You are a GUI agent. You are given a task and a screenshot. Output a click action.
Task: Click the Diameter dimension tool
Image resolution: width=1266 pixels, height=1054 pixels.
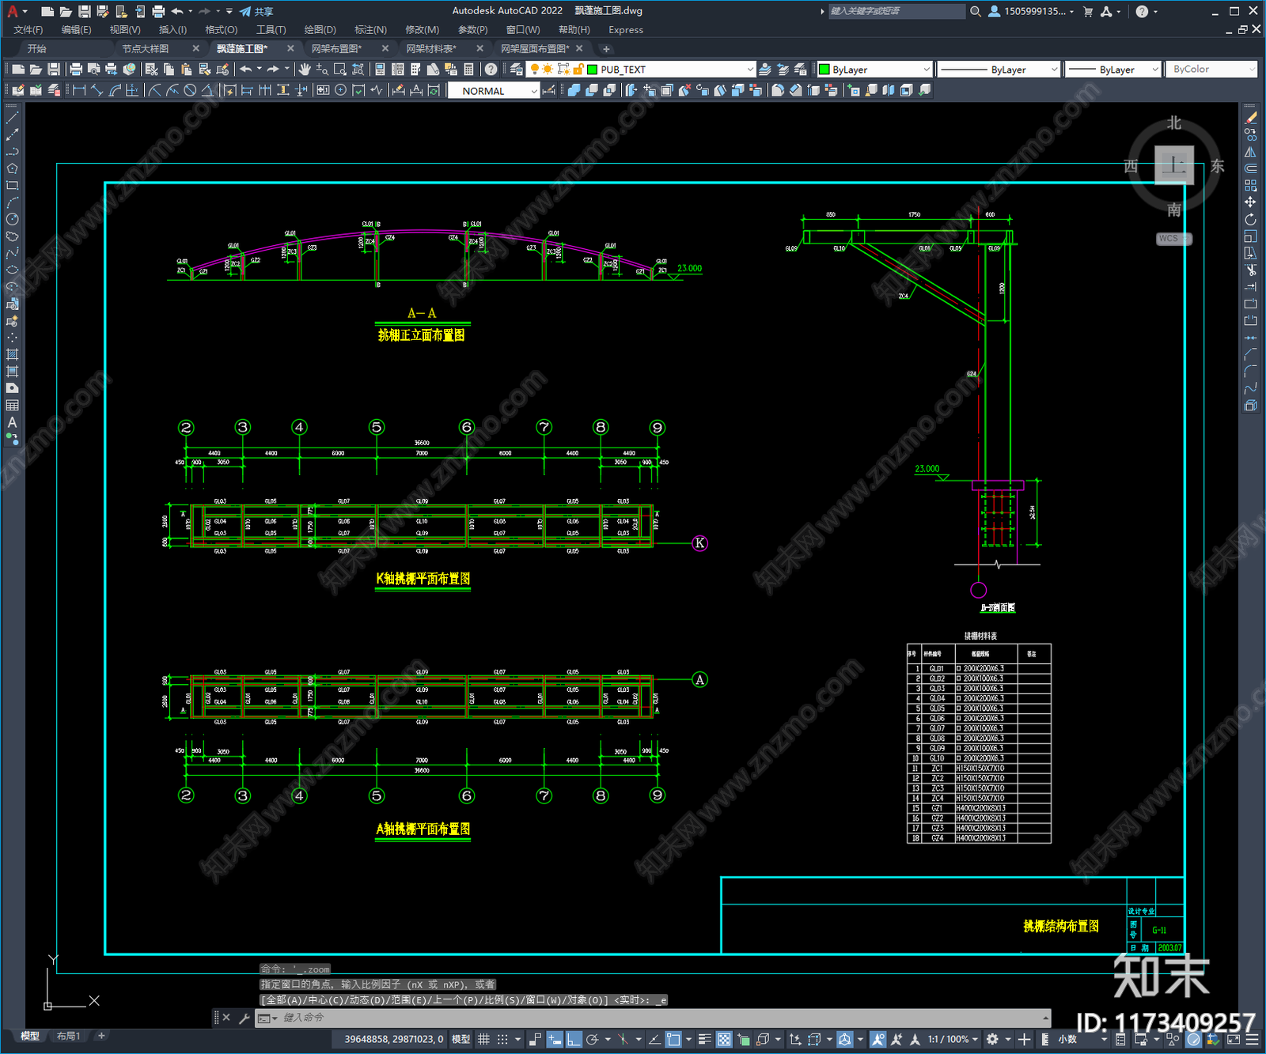coord(190,91)
